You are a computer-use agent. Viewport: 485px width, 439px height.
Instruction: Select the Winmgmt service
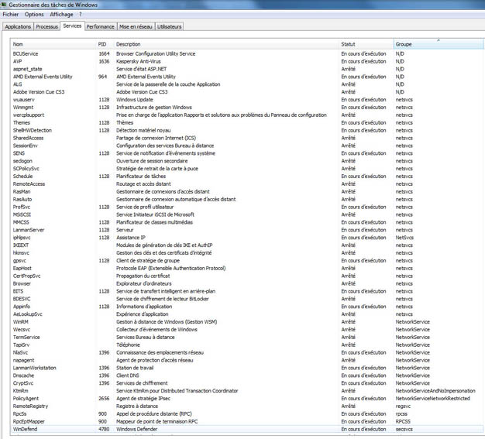247,108
